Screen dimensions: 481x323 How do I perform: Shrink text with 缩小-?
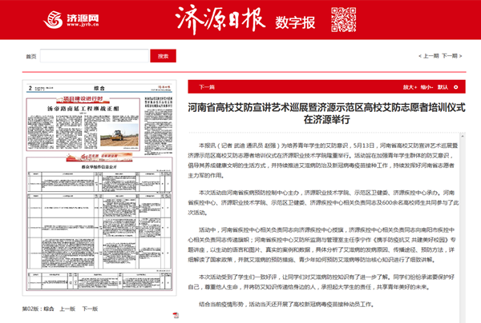point(426,87)
